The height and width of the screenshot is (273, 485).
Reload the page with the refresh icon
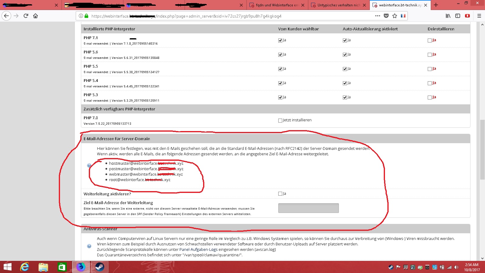pyautogui.click(x=26, y=16)
